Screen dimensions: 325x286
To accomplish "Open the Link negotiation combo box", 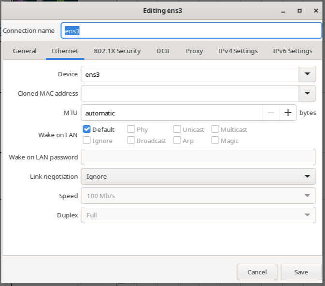I will pos(198,176).
